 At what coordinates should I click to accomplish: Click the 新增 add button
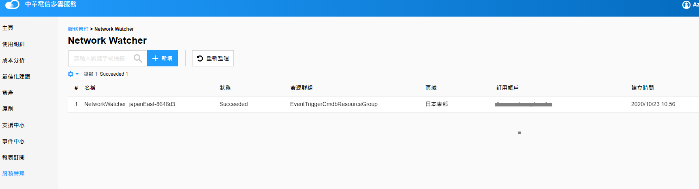point(162,58)
